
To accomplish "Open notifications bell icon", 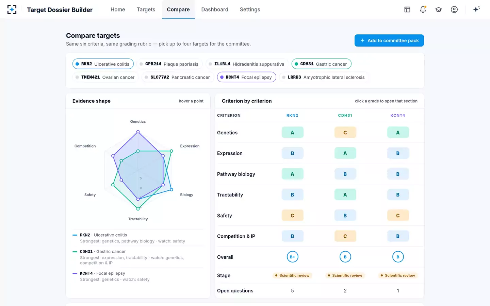I will [x=423, y=10].
